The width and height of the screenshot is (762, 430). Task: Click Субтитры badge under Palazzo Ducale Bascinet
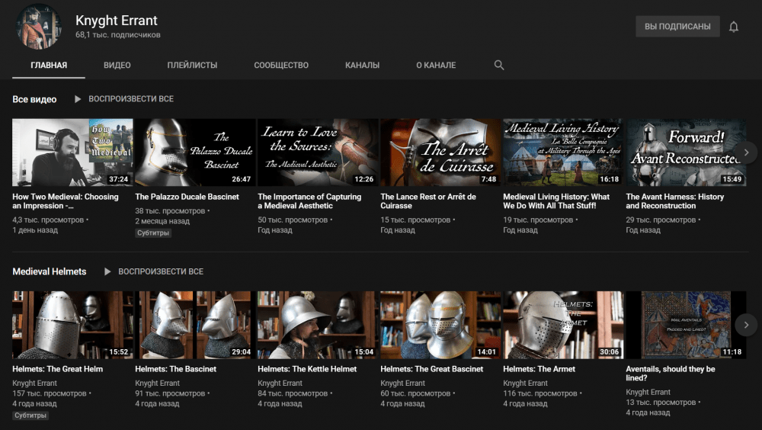pos(153,233)
